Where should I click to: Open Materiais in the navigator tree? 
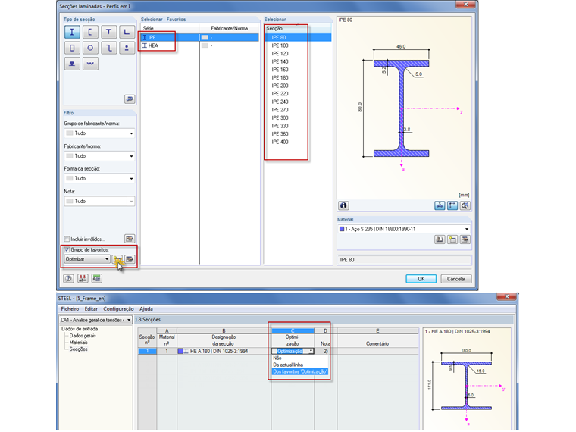tap(79, 343)
